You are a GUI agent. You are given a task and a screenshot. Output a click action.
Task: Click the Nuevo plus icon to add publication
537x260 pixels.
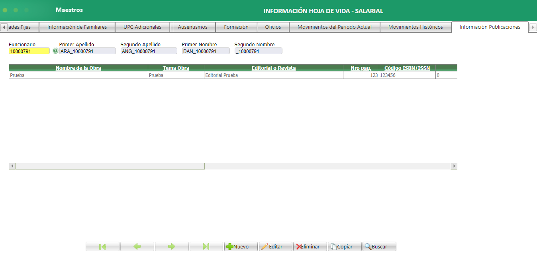point(229,246)
